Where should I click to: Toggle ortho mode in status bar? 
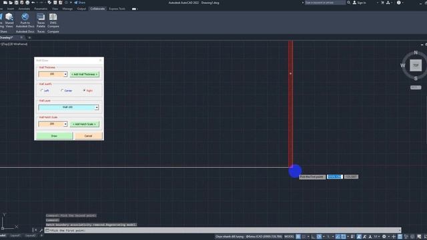coord(314,237)
